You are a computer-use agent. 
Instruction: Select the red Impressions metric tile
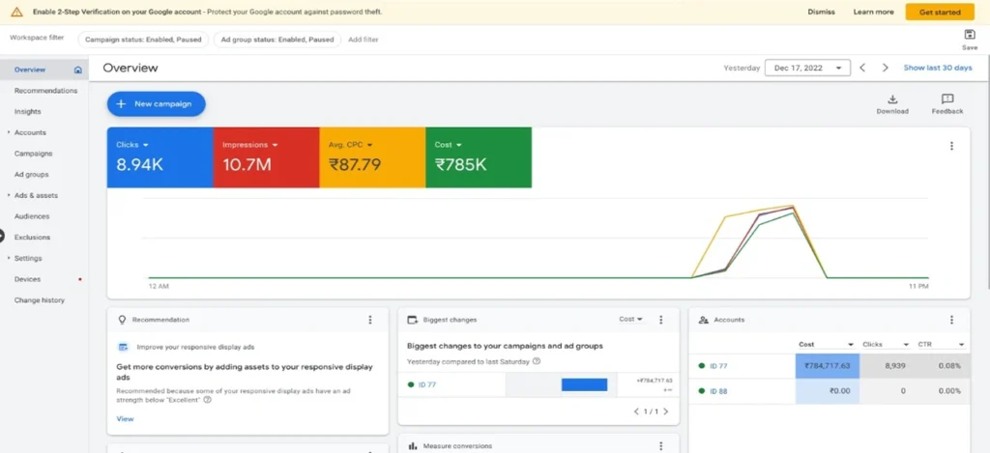265,157
